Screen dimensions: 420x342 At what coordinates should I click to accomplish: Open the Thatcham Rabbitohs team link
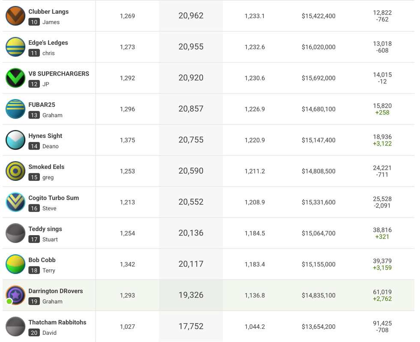pyautogui.click(x=57, y=322)
